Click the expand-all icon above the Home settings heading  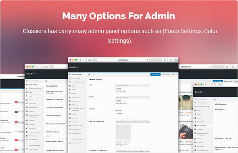click(x=46, y=81)
